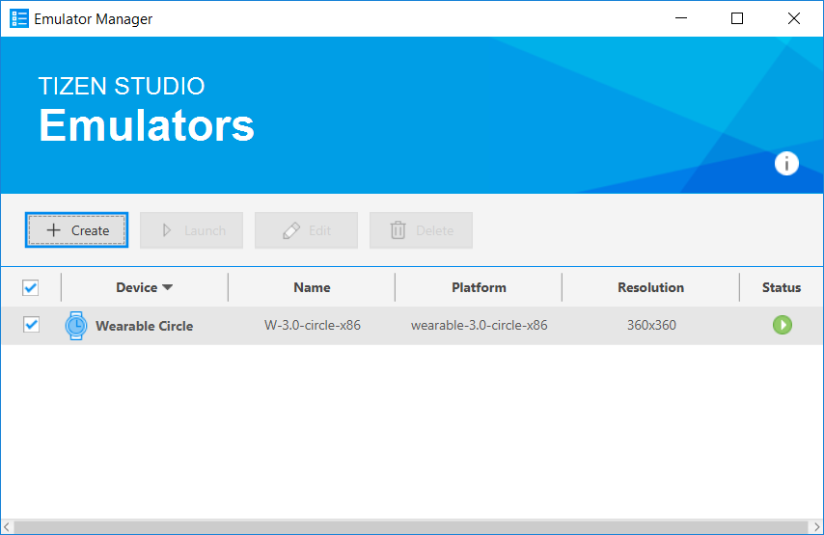Click the Resolution column header

point(650,287)
